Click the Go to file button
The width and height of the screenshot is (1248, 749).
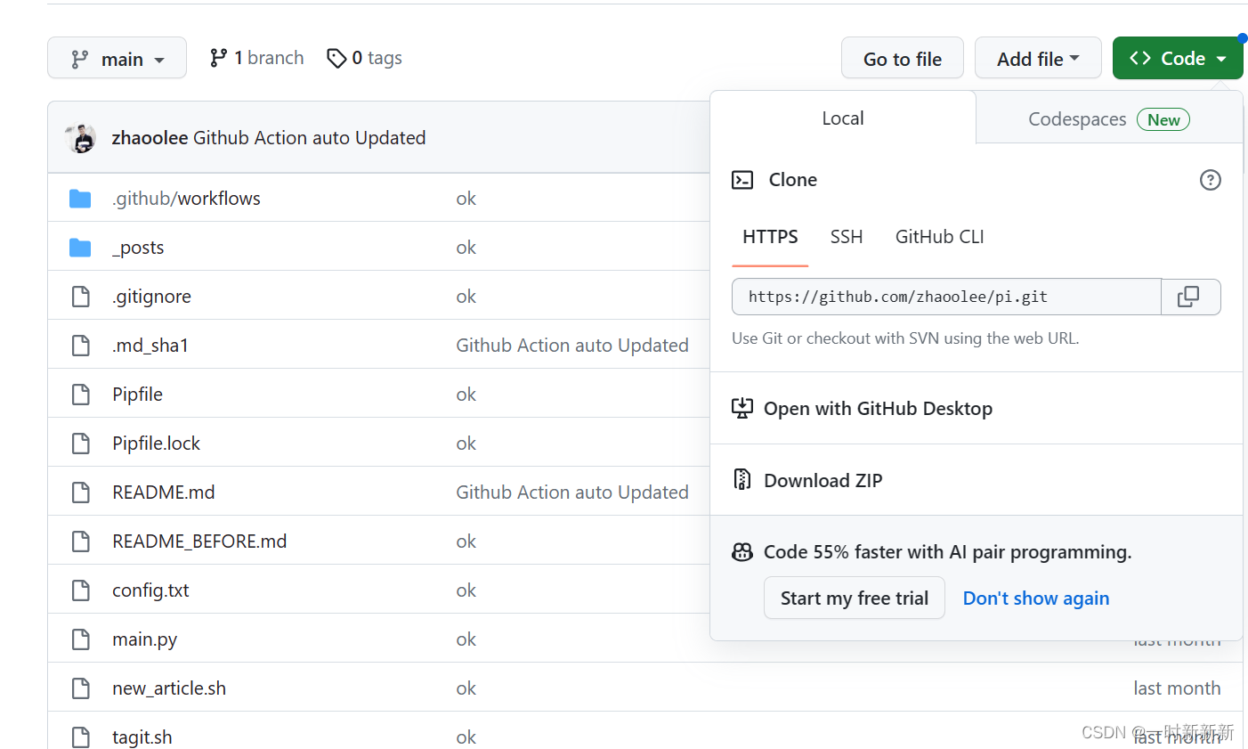(902, 59)
